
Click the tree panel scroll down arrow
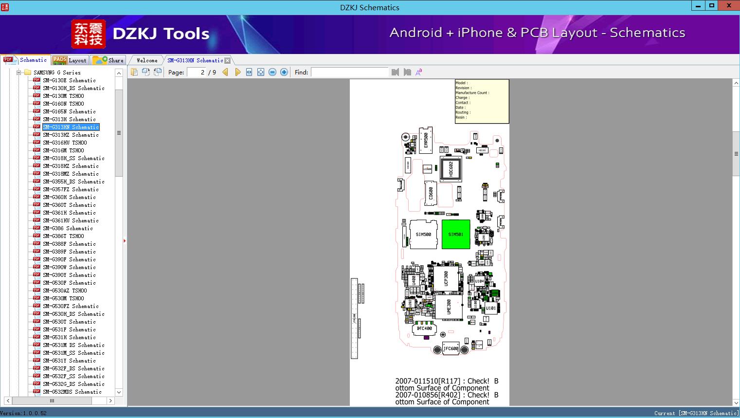(119, 392)
